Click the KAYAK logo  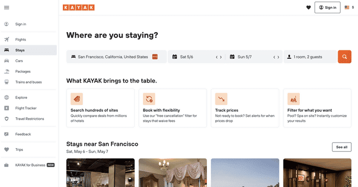pyautogui.click(x=79, y=8)
